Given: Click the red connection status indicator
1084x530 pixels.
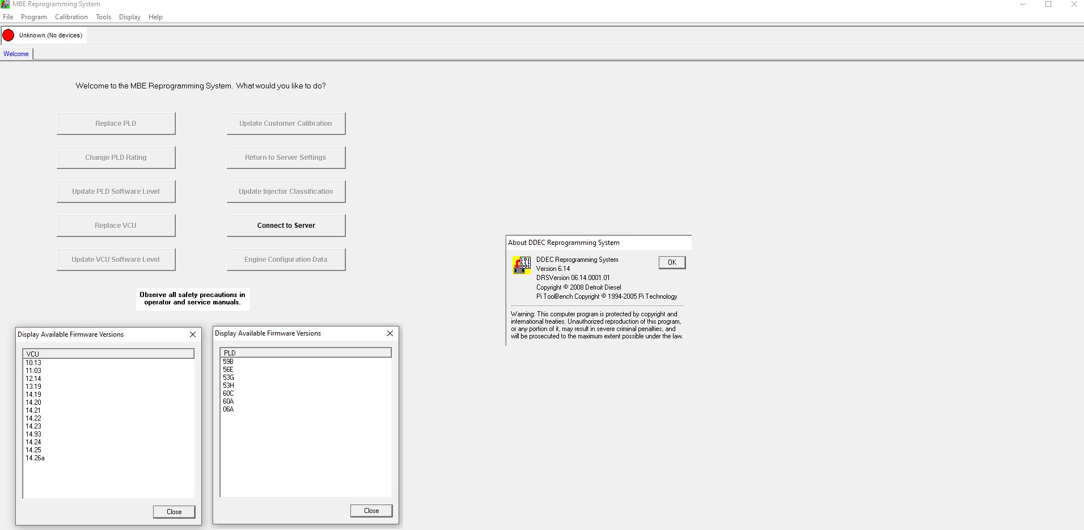Looking at the screenshot, I should tap(9, 35).
